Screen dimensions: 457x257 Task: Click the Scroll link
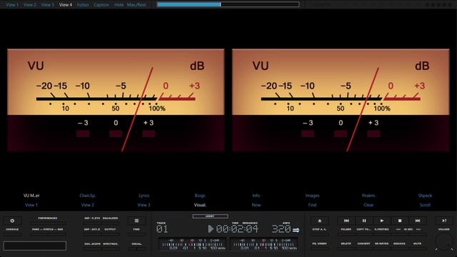pyautogui.click(x=425, y=205)
